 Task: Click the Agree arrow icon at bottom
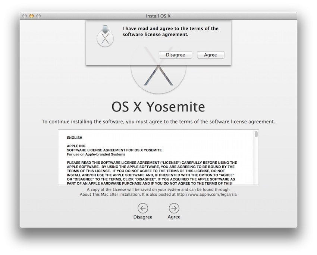(174, 208)
